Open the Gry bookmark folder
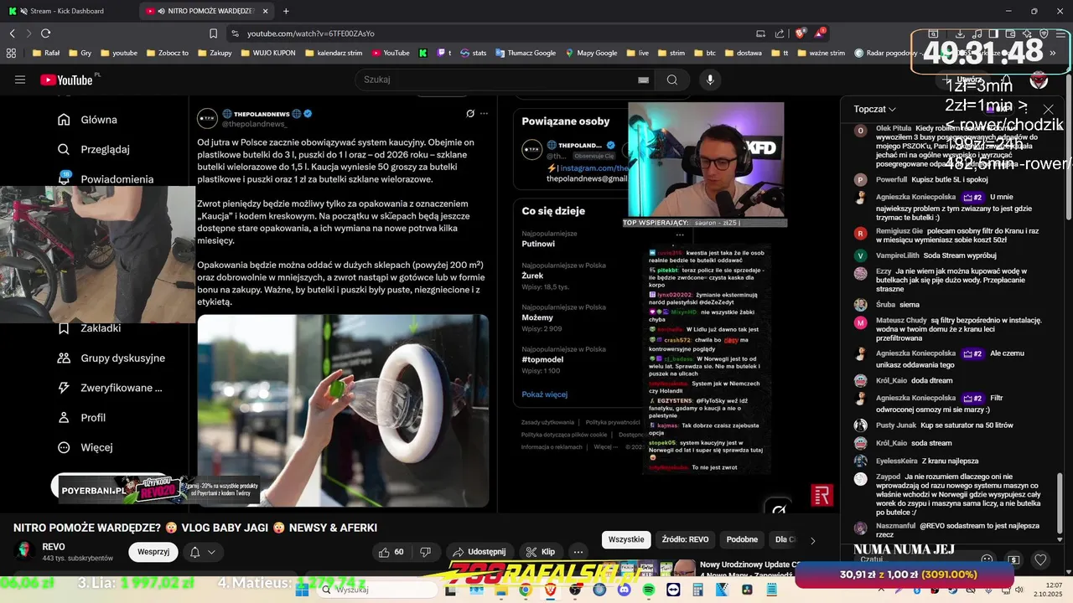The image size is (1073, 603). 80,53
